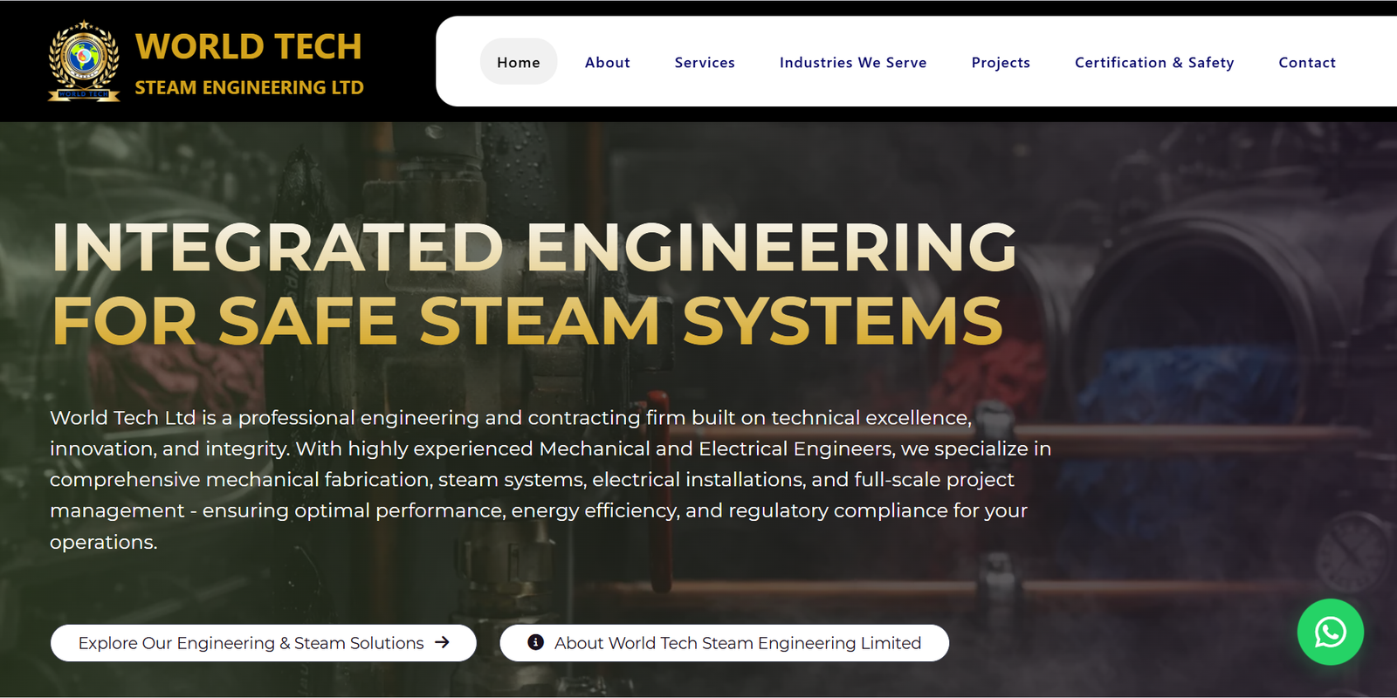Click STEAM ENGINEERING LTD tagline text

[x=249, y=87]
